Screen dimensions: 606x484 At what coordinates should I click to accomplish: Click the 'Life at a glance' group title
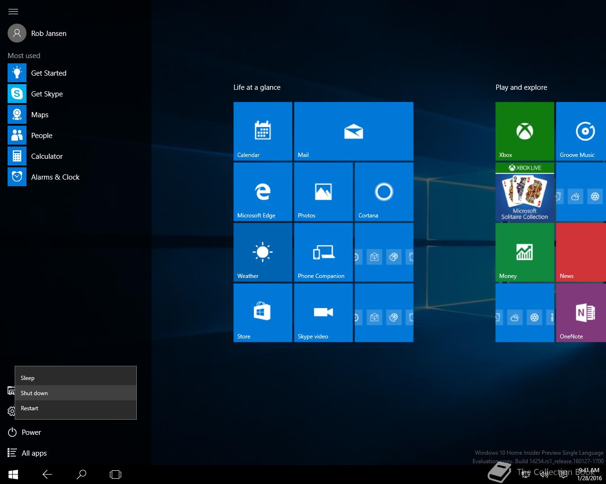pos(257,87)
